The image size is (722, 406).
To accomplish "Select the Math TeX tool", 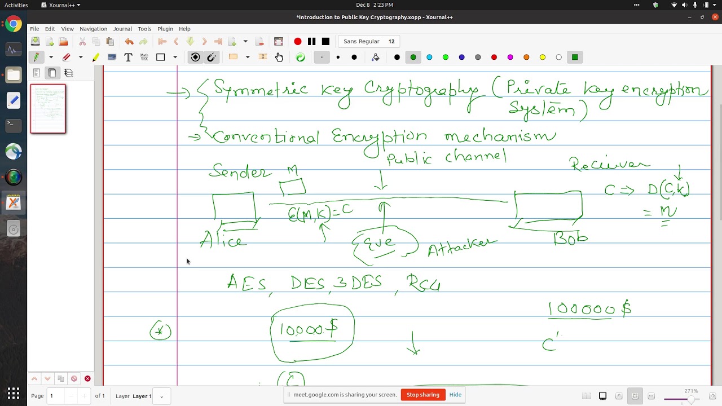I will pos(144,57).
